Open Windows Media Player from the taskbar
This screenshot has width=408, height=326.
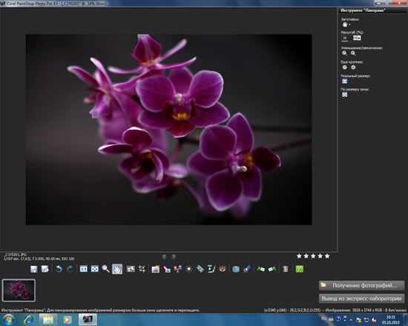67,320
